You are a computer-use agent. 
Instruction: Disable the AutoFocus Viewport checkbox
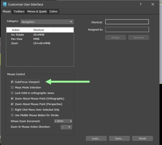pos(12,82)
